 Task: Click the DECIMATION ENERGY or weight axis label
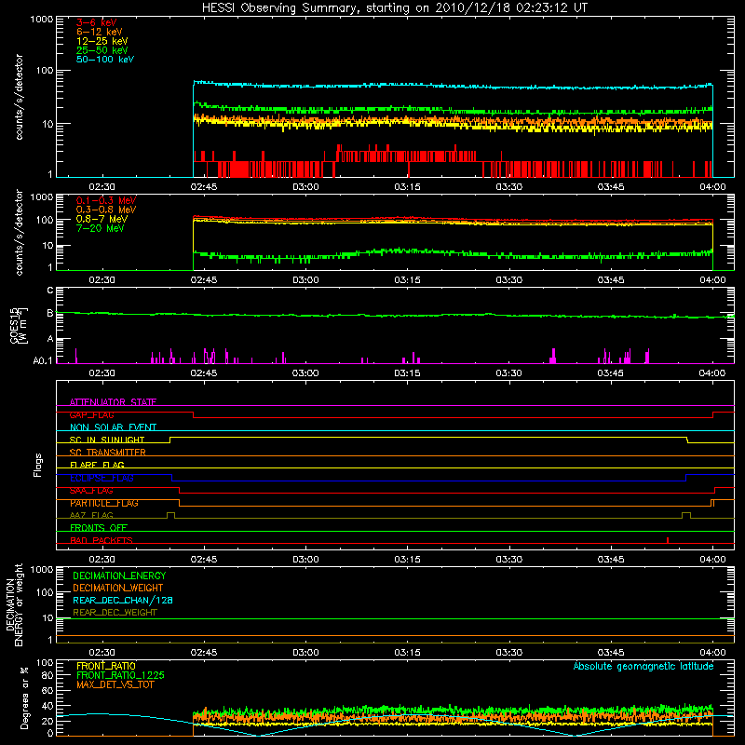click(14, 604)
